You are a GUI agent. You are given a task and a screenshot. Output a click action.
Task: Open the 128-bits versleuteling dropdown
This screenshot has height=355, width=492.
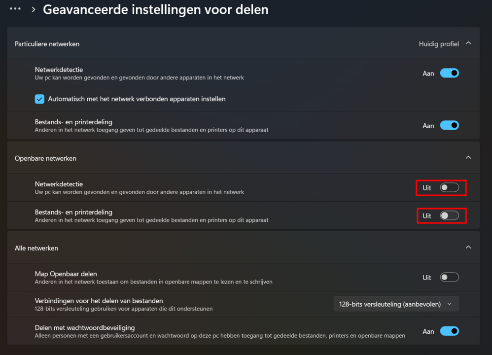(x=396, y=304)
